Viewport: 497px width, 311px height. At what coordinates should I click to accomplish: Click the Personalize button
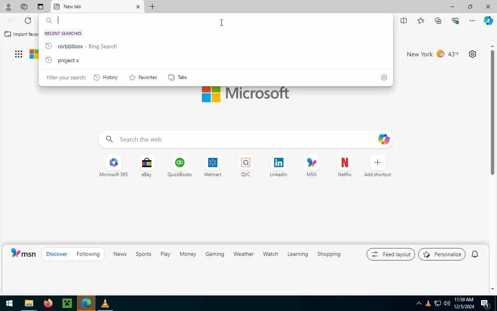click(x=442, y=254)
